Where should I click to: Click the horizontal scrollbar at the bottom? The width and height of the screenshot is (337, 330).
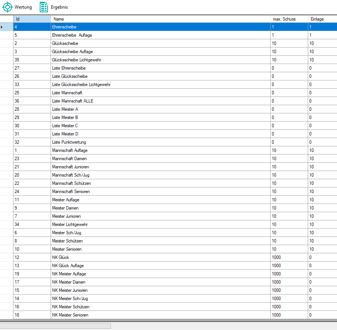pos(55,326)
